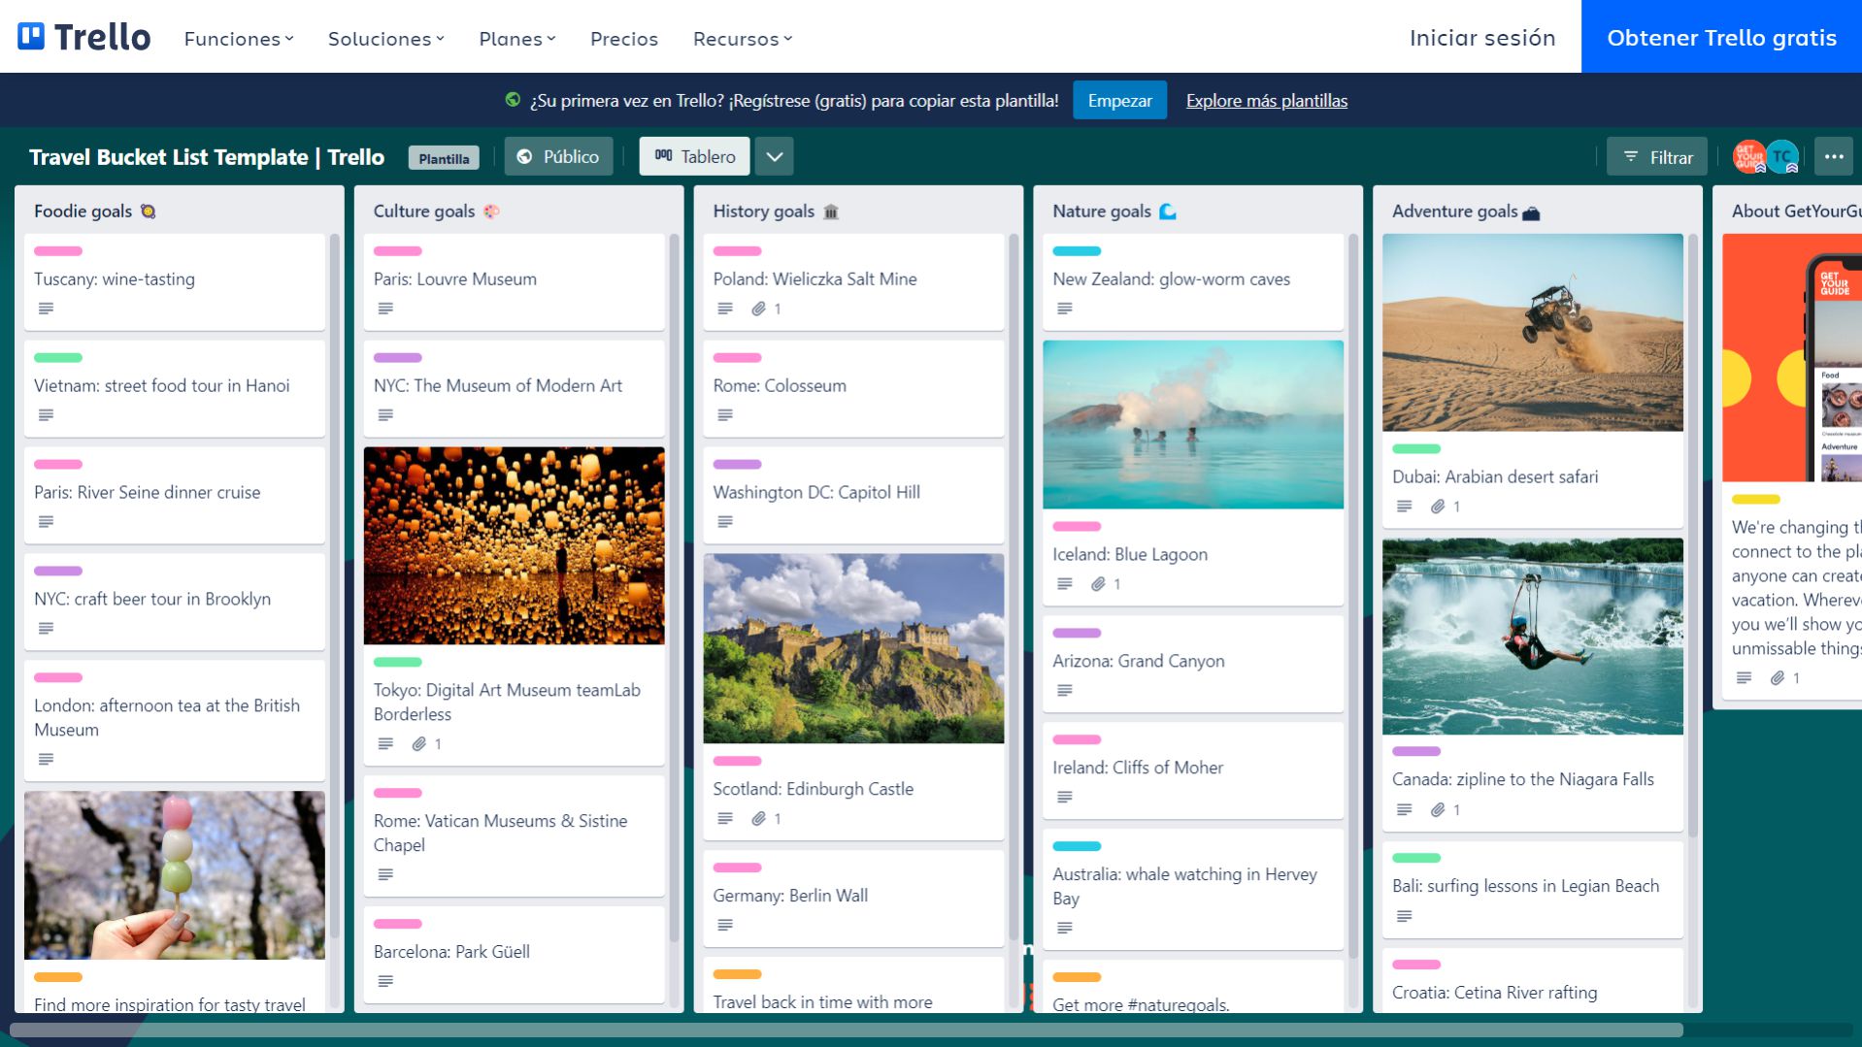Click description icon on Germany Berlin Wall card
This screenshot has width=1862, height=1047.
725,926
